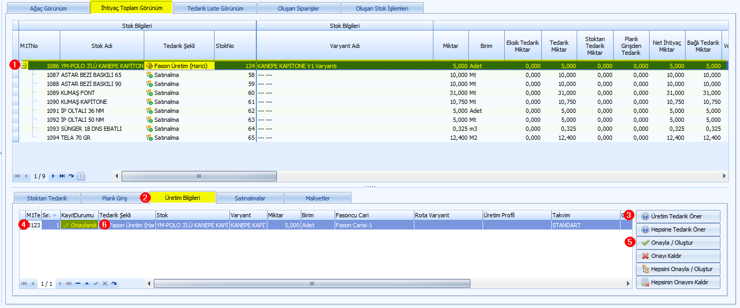740x308 pixels.
Task: Open Oluşan Siparişler tab
Action: pos(299,8)
